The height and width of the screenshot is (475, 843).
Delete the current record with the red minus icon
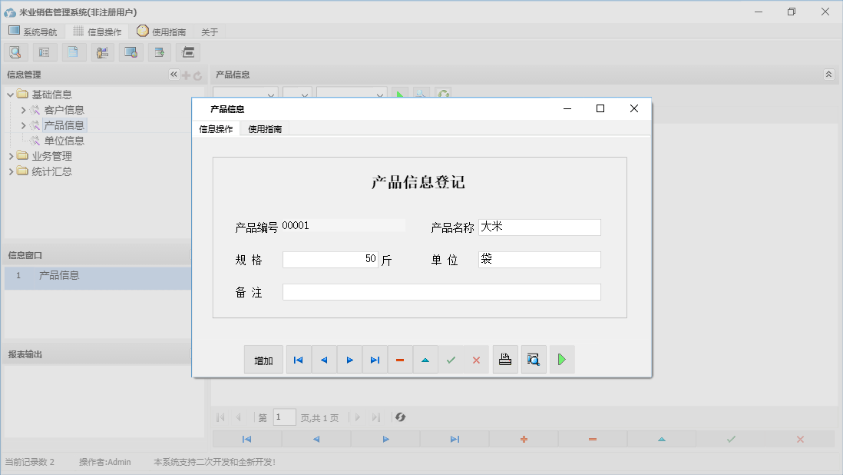coord(400,359)
